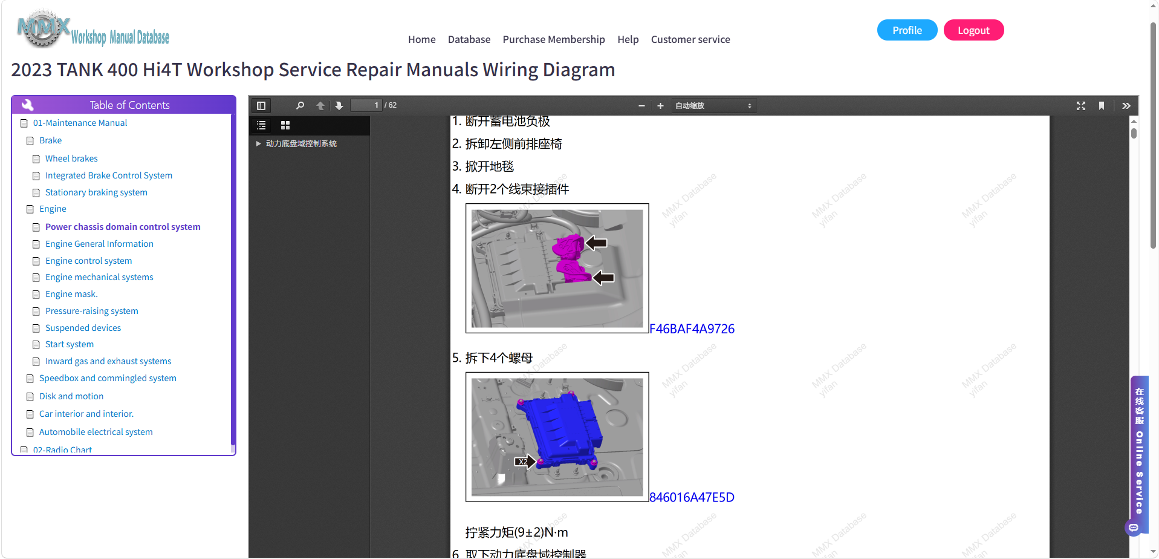The width and height of the screenshot is (1159, 559).
Task: Open Integrated Brake Control System
Action: coord(109,175)
